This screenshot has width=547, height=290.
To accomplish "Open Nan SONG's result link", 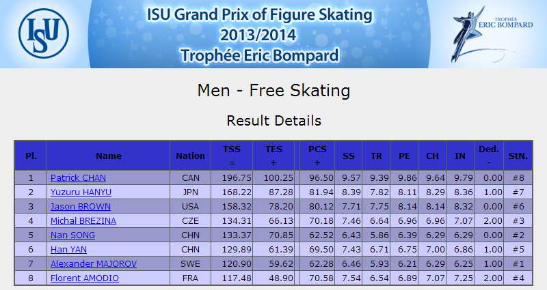I will [72, 235].
